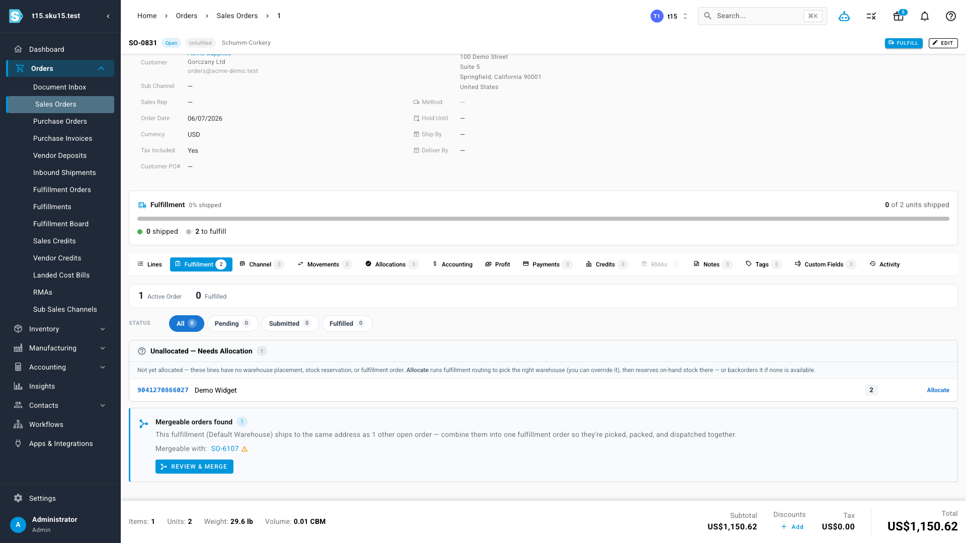Filter fulfillment status by Fulfilled
966x543 pixels.
347,323
